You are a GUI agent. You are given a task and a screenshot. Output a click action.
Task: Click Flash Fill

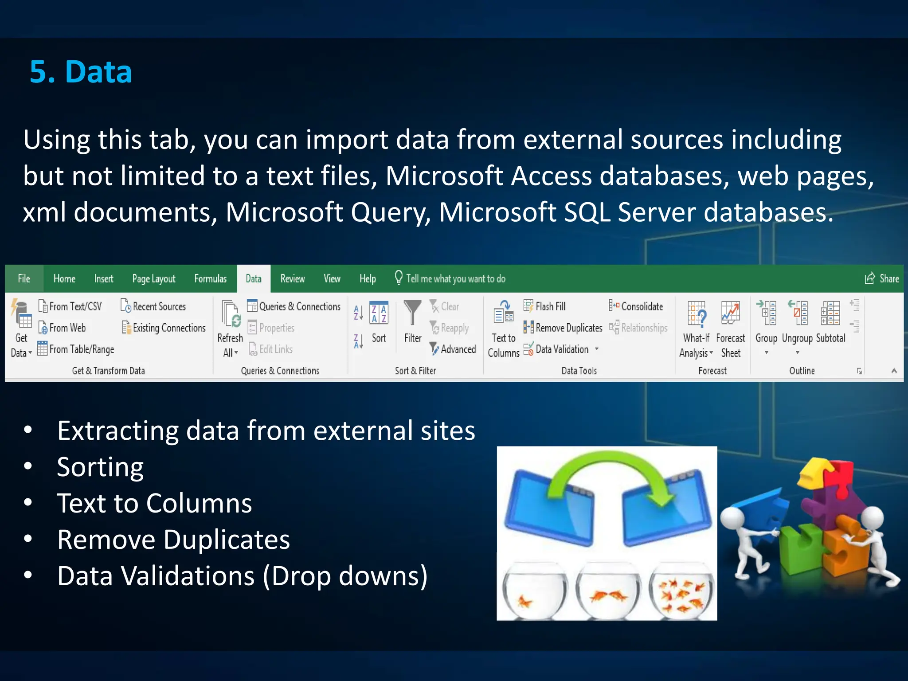pyautogui.click(x=544, y=306)
